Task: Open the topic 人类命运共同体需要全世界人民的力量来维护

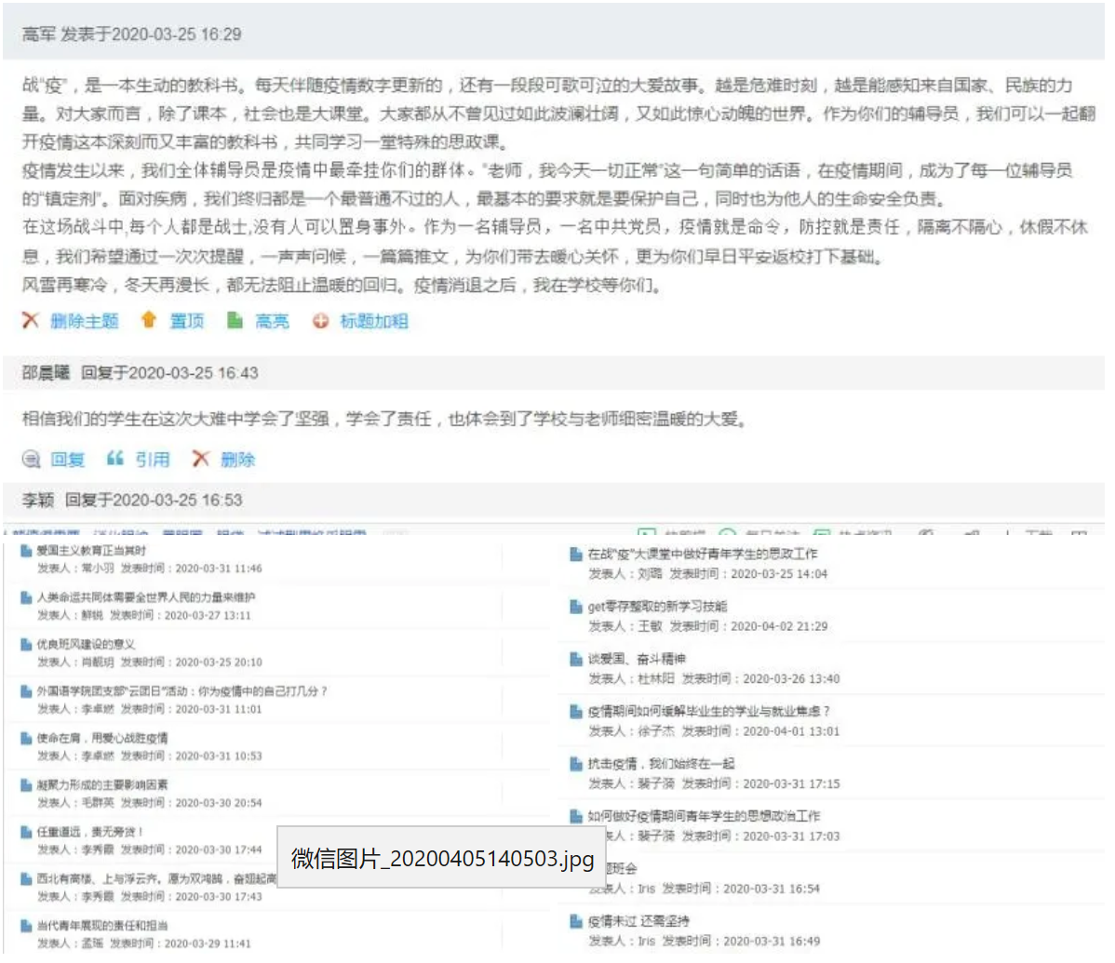Action: click(145, 597)
